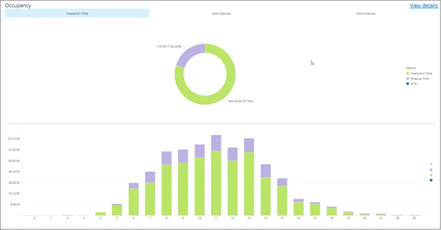The height and width of the screenshot is (230, 441).
Task: Switch to the Interaction Time tab
Action: [x=77, y=13]
